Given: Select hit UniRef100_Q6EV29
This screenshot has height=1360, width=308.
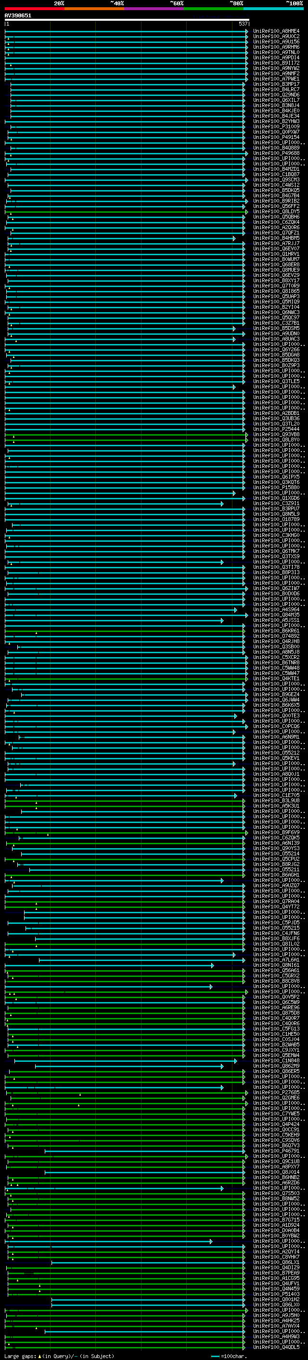Looking at the screenshot, I should pos(276,275).
